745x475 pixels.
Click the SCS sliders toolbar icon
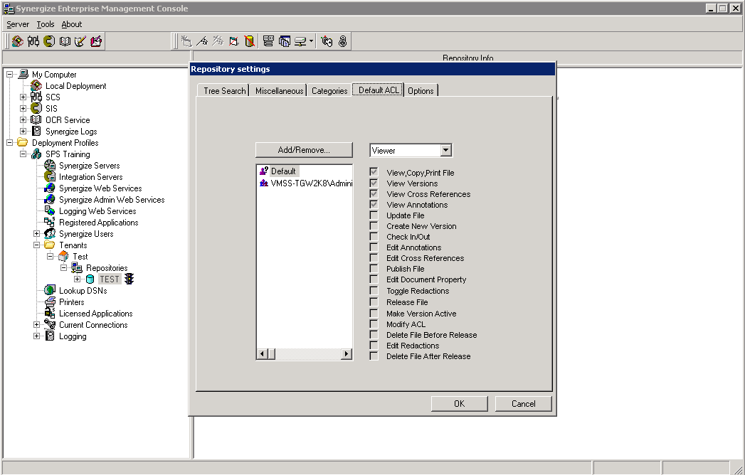(x=33, y=41)
